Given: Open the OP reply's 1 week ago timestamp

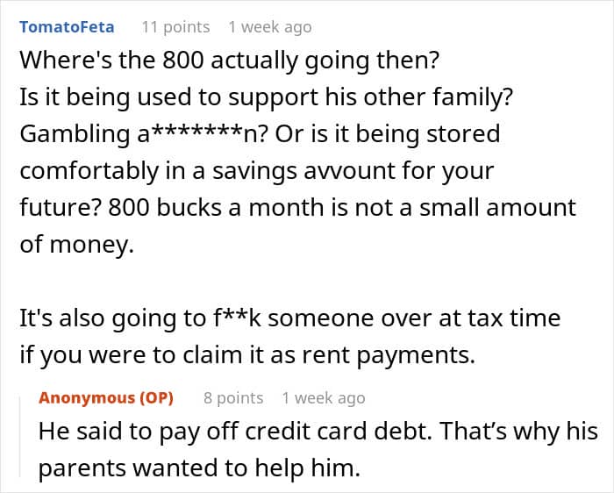Looking at the screenshot, I should pyautogui.click(x=324, y=398).
